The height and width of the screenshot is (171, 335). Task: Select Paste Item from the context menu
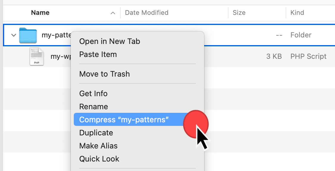pyautogui.click(x=98, y=54)
